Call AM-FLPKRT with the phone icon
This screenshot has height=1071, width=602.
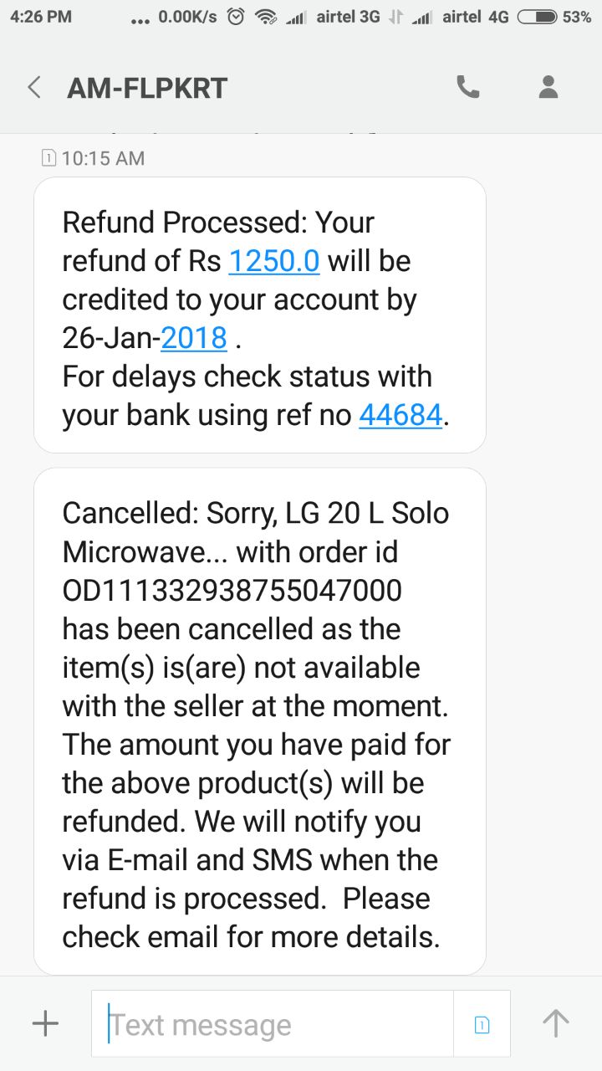467,87
